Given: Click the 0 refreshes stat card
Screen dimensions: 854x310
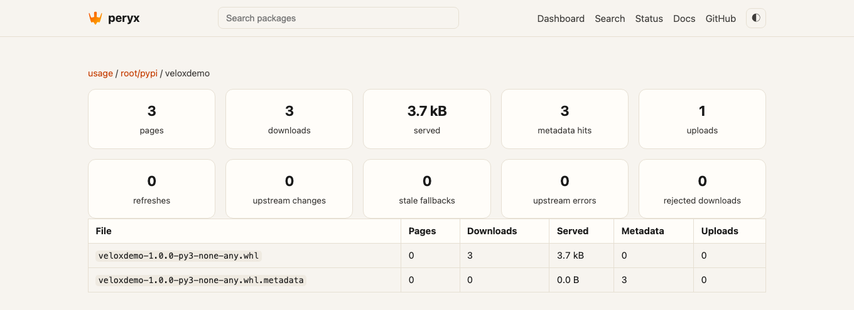Looking at the screenshot, I should click(151, 189).
